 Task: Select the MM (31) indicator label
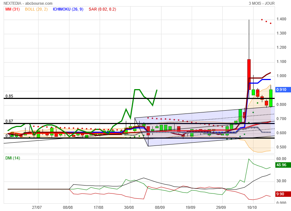12,9
